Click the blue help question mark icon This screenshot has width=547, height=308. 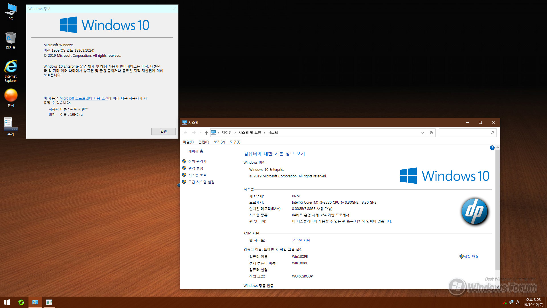(x=492, y=148)
